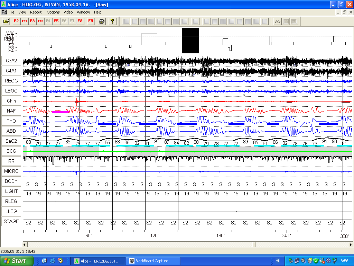Open the Report menu
The image size is (354, 266).
[36, 12]
